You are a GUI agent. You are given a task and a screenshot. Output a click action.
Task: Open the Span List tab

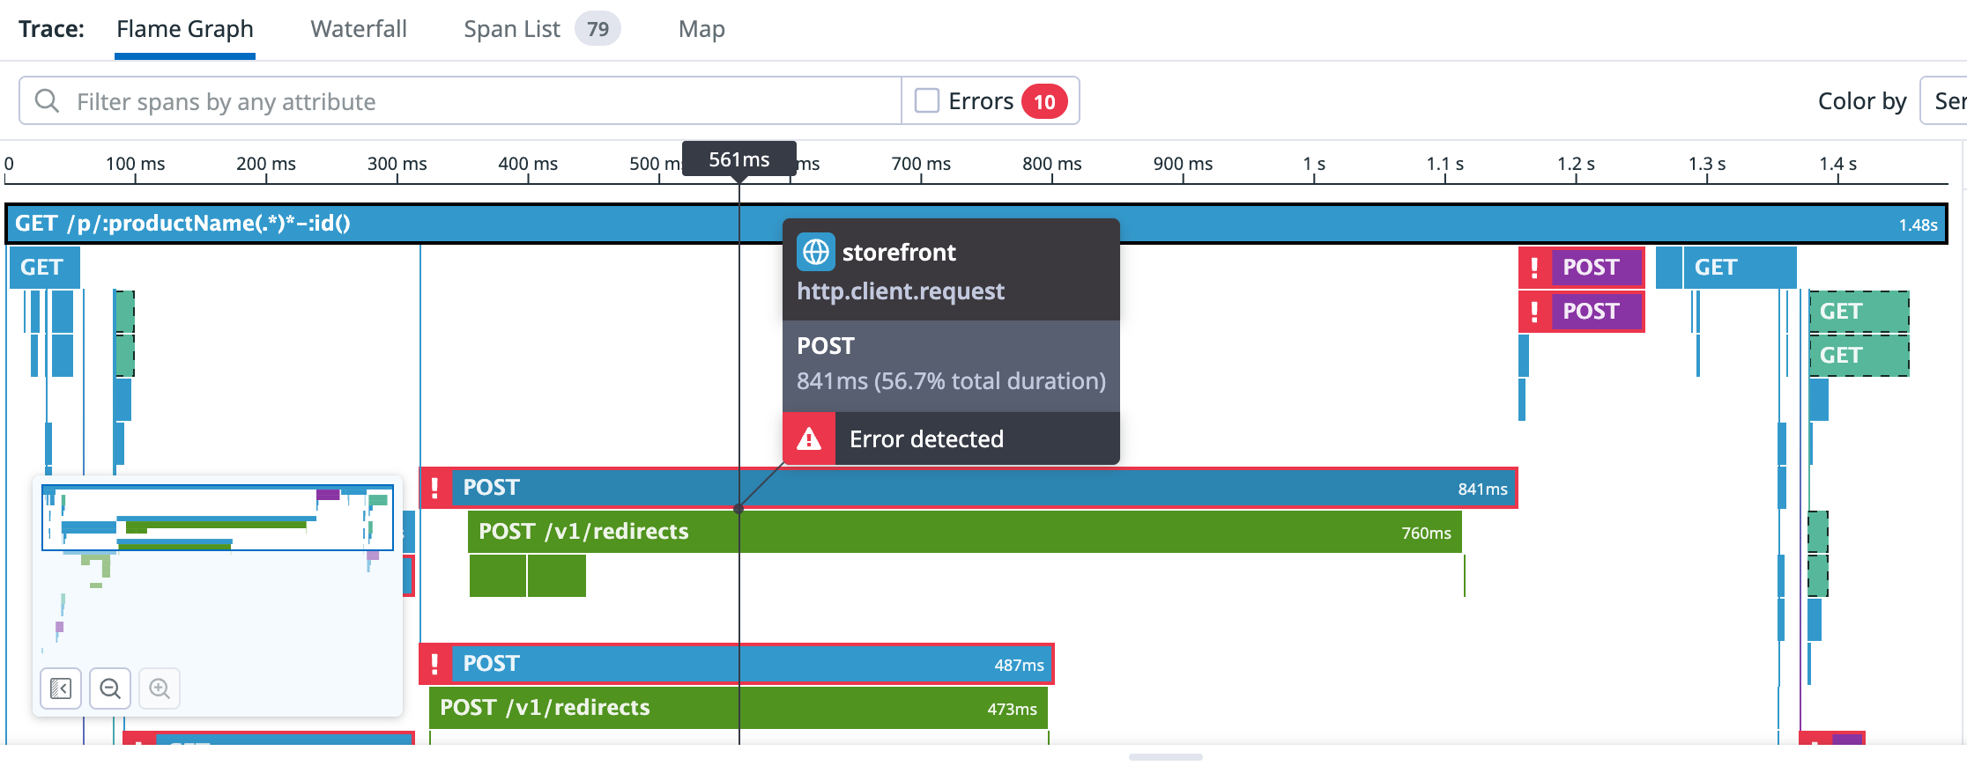click(512, 29)
